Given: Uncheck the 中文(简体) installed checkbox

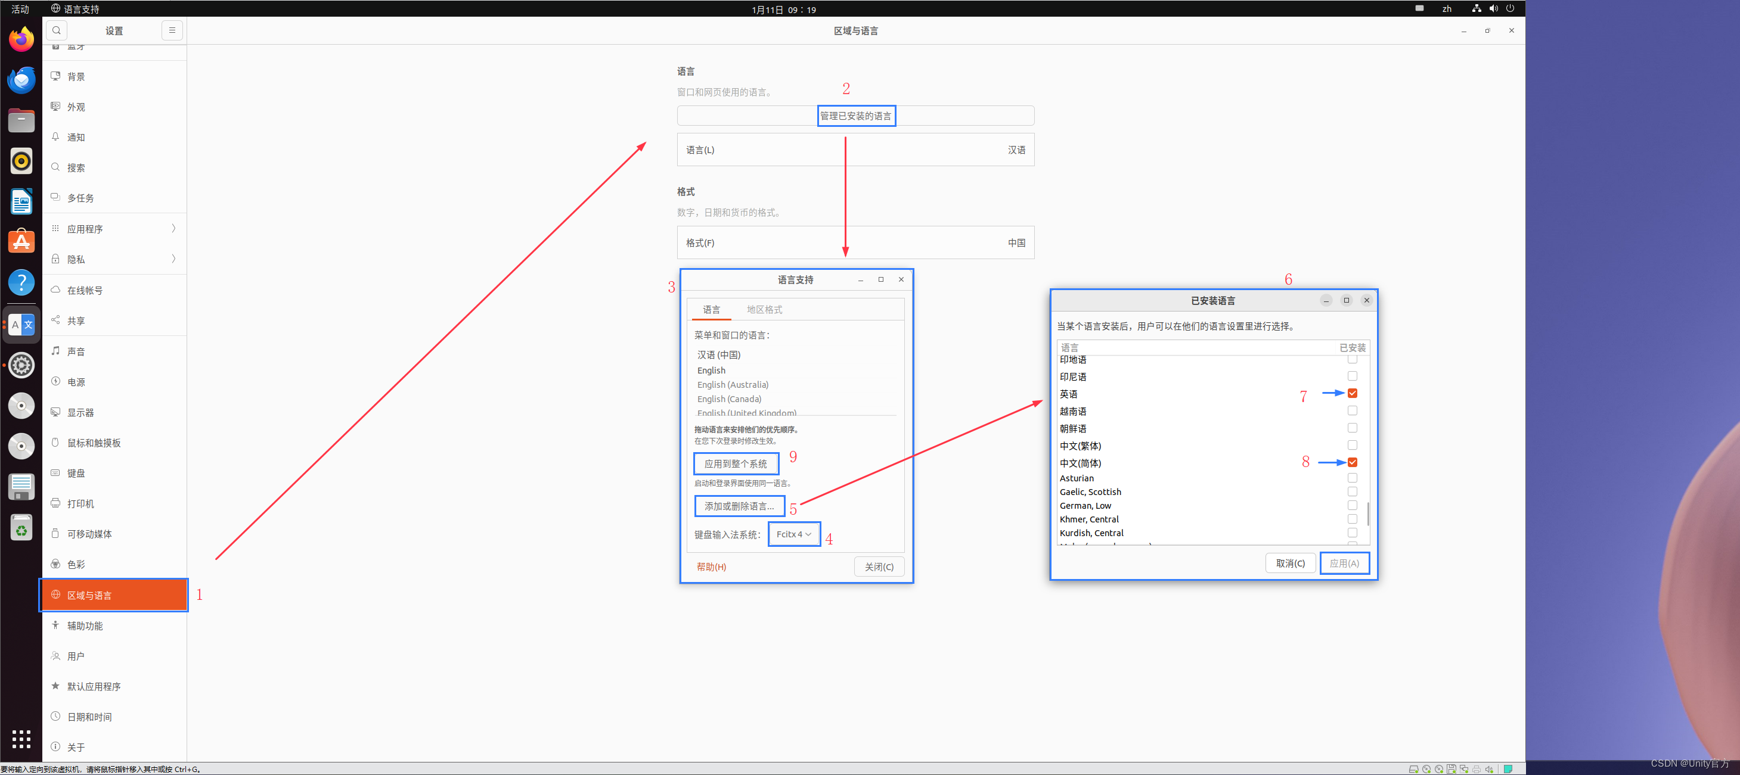Looking at the screenshot, I should 1353,462.
